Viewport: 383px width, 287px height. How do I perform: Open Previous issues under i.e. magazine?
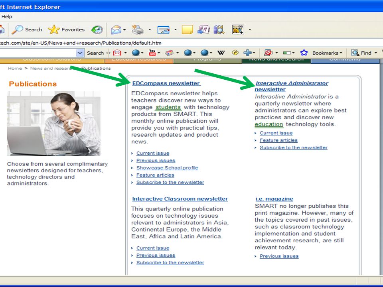279,256
